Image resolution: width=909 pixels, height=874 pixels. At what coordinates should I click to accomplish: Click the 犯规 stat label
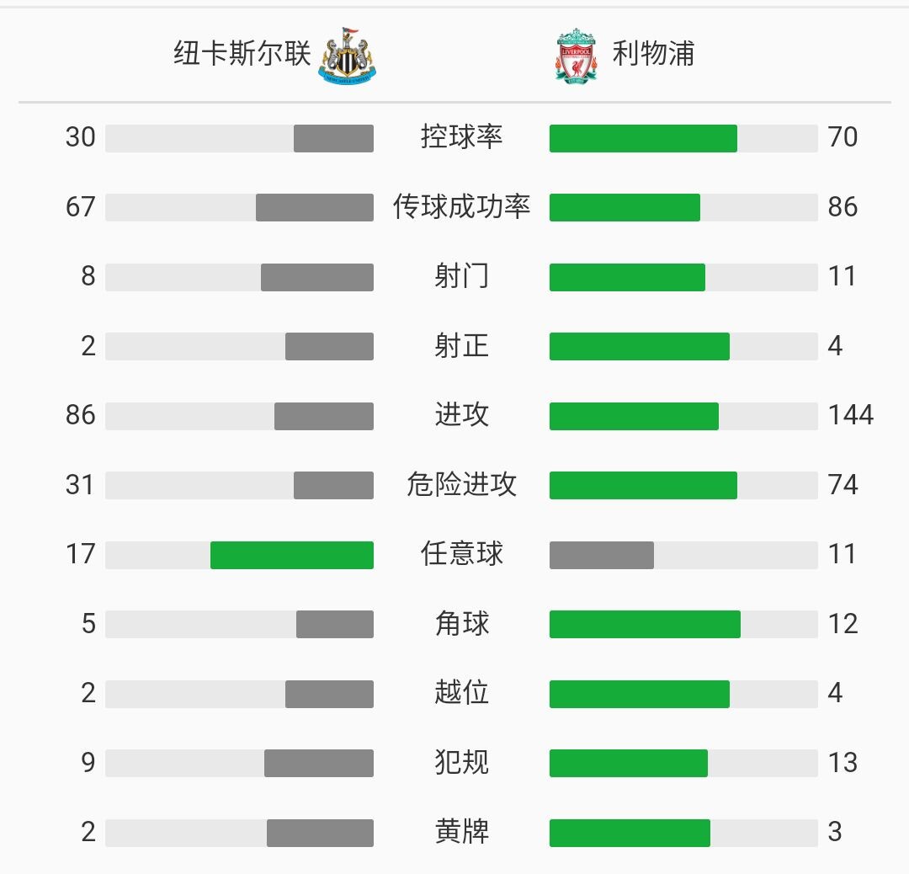(x=461, y=762)
